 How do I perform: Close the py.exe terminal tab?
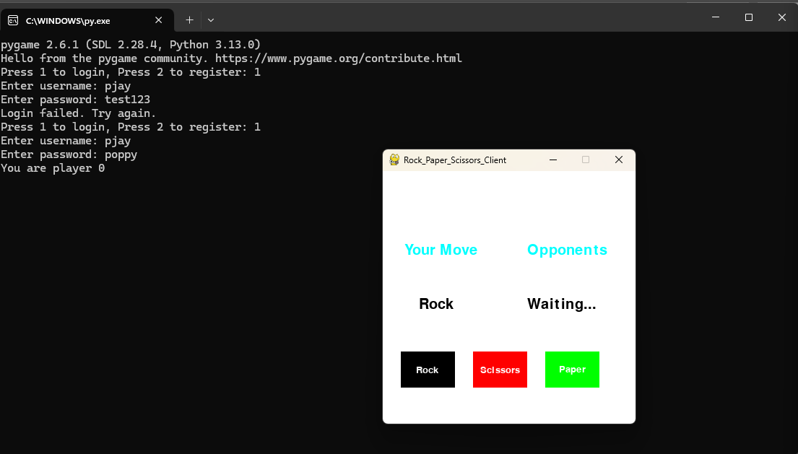tap(158, 20)
